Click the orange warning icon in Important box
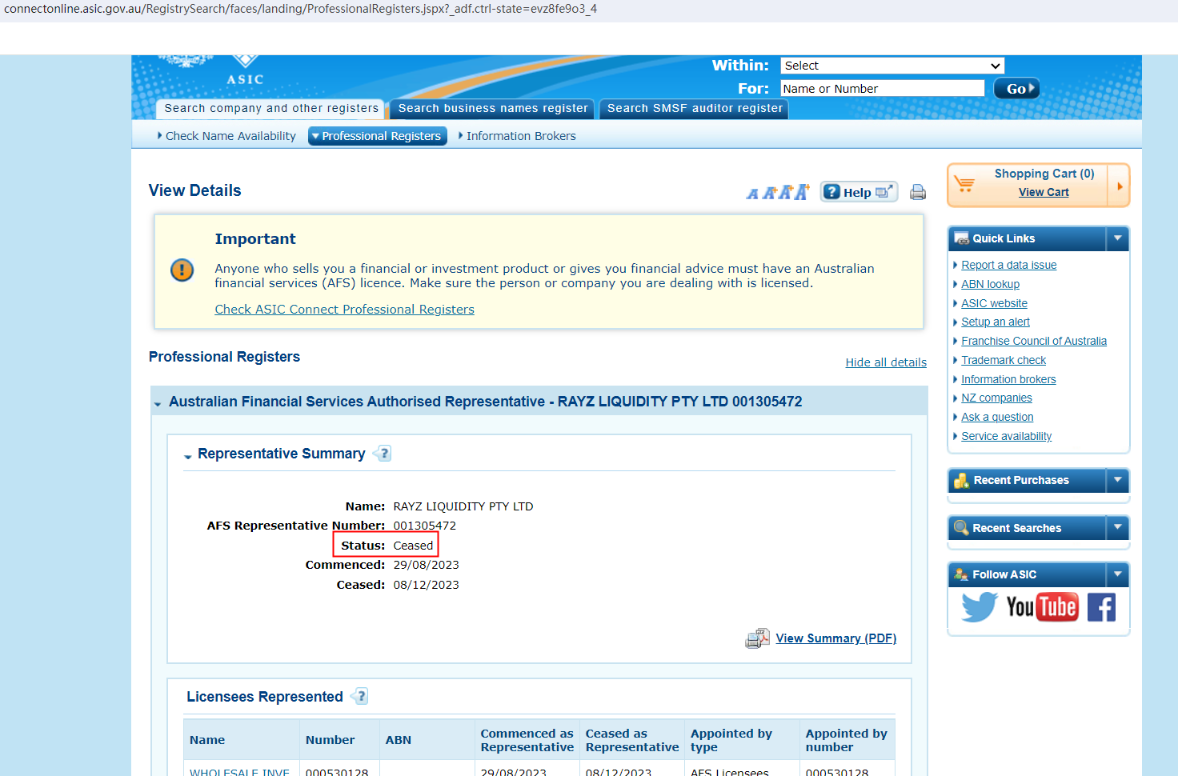 tap(182, 270)
